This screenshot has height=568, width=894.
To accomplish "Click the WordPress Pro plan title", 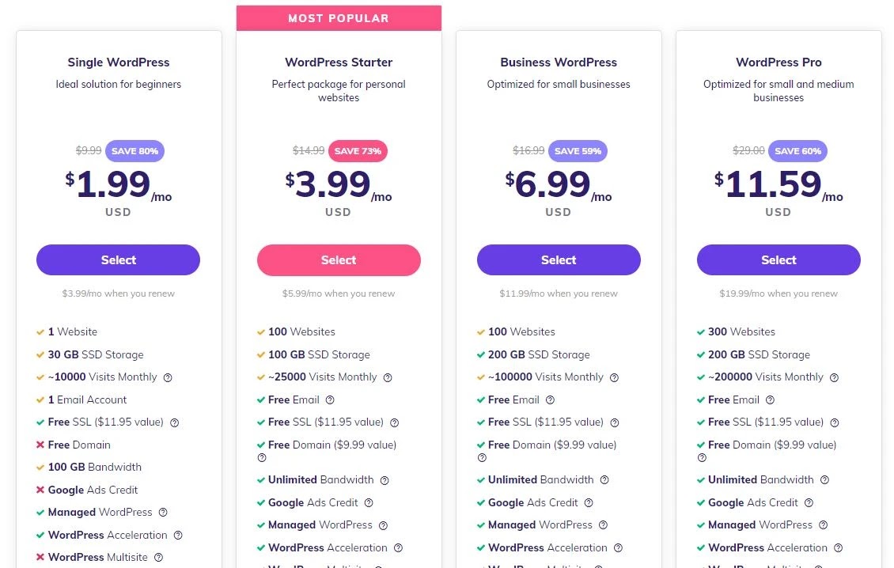I will tap(778, 62).
